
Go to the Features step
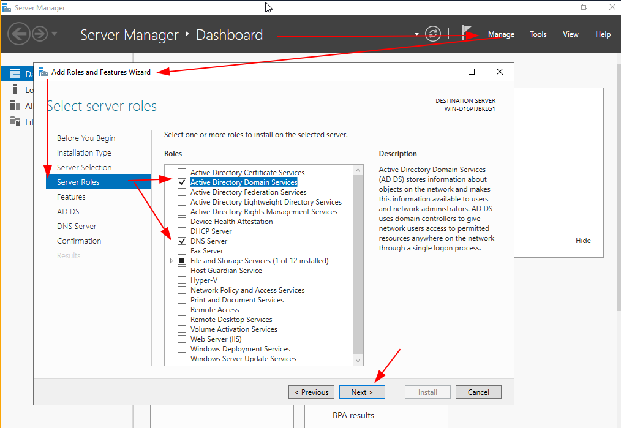tap(71, 197)
